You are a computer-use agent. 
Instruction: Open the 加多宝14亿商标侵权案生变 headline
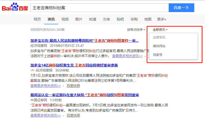tap(74, 65)
